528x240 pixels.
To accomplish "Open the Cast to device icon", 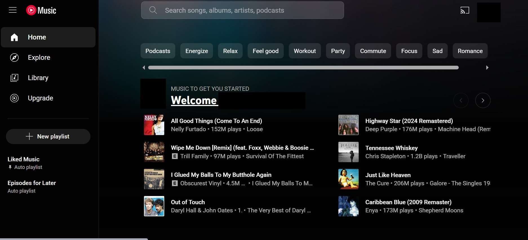I will click(x=465, y=10).
